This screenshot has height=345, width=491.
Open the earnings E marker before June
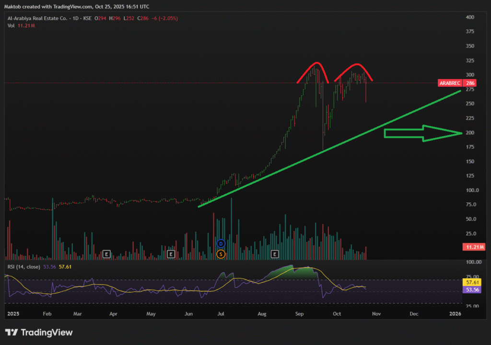click(x=171, y=253)
